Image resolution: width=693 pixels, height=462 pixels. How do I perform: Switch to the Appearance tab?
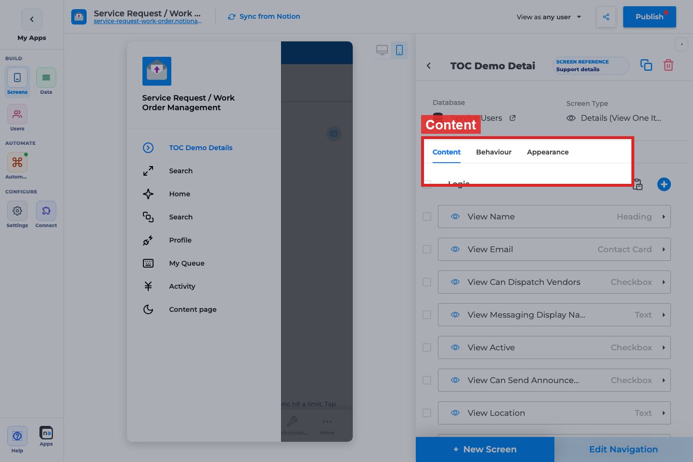coord(548,152)
